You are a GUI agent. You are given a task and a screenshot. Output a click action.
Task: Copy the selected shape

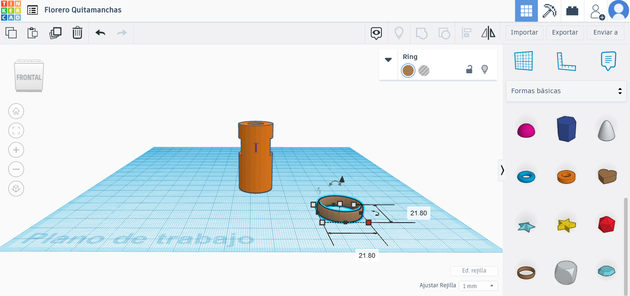(11, 33)
